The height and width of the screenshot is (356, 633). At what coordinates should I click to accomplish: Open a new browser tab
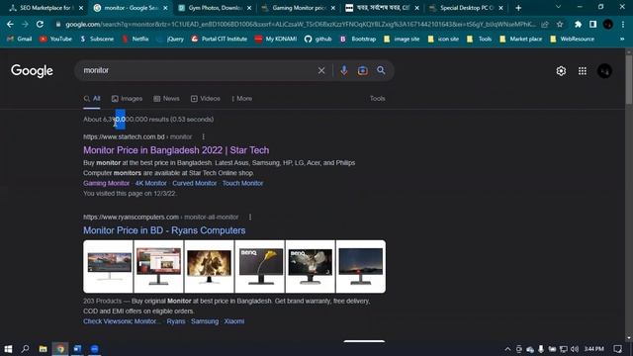(x=518, y=8)
